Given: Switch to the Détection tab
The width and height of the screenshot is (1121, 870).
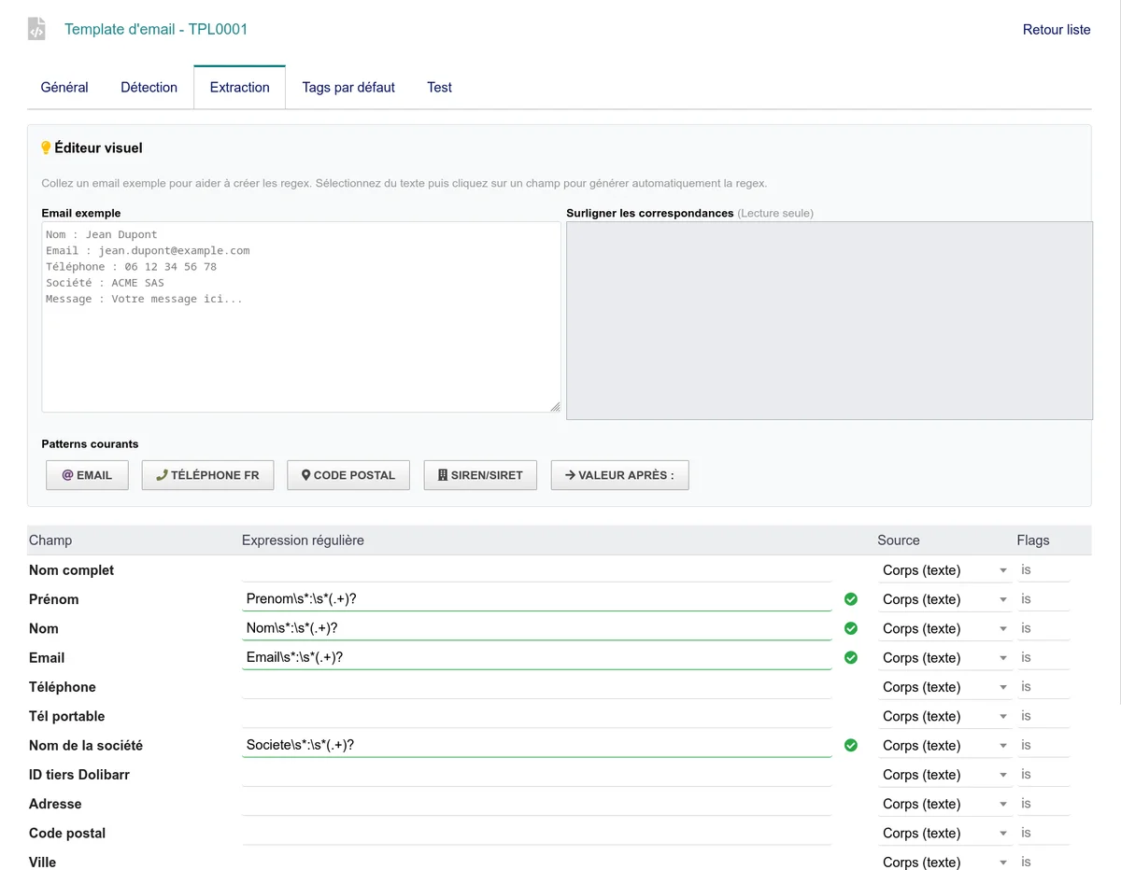Looking at the screenshot, I should click(x=149, y=88).
